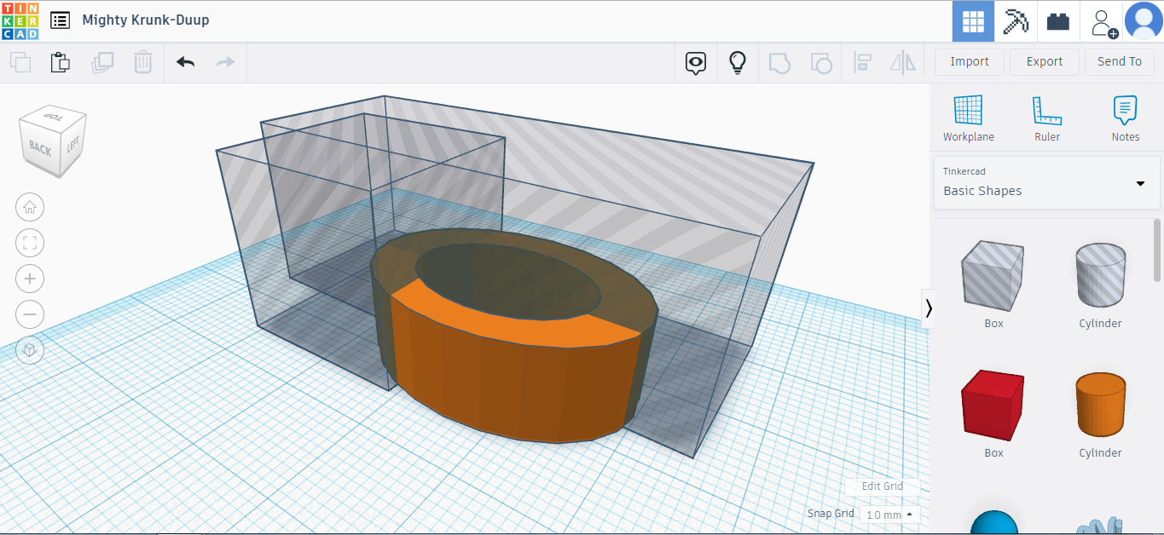Switch to 3D design grid view
This screenshot has width=1164, height=535.
(973, 21)
